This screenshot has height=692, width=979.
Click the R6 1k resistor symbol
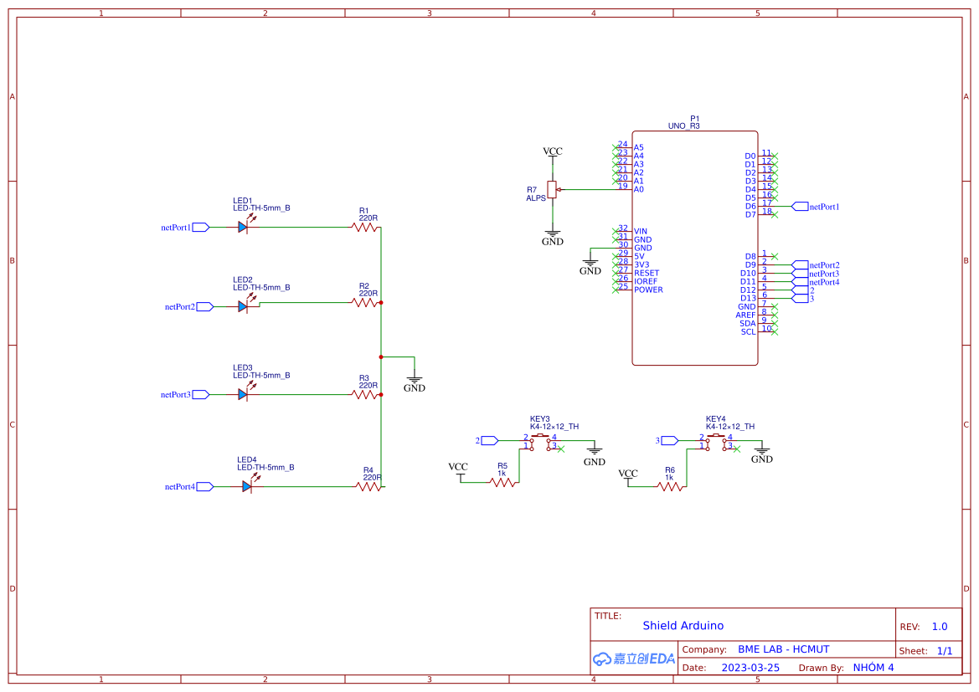point(670,486)
